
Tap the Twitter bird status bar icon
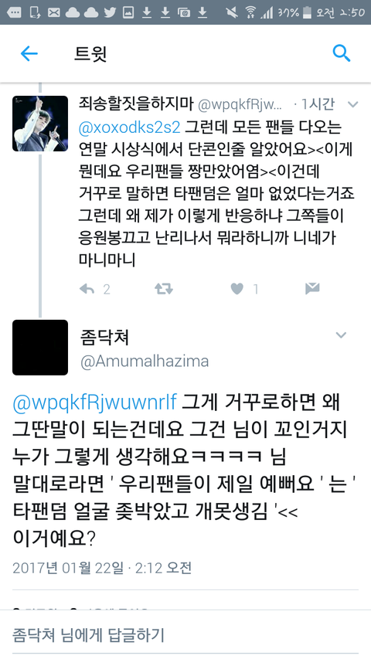tap(111, 12)
